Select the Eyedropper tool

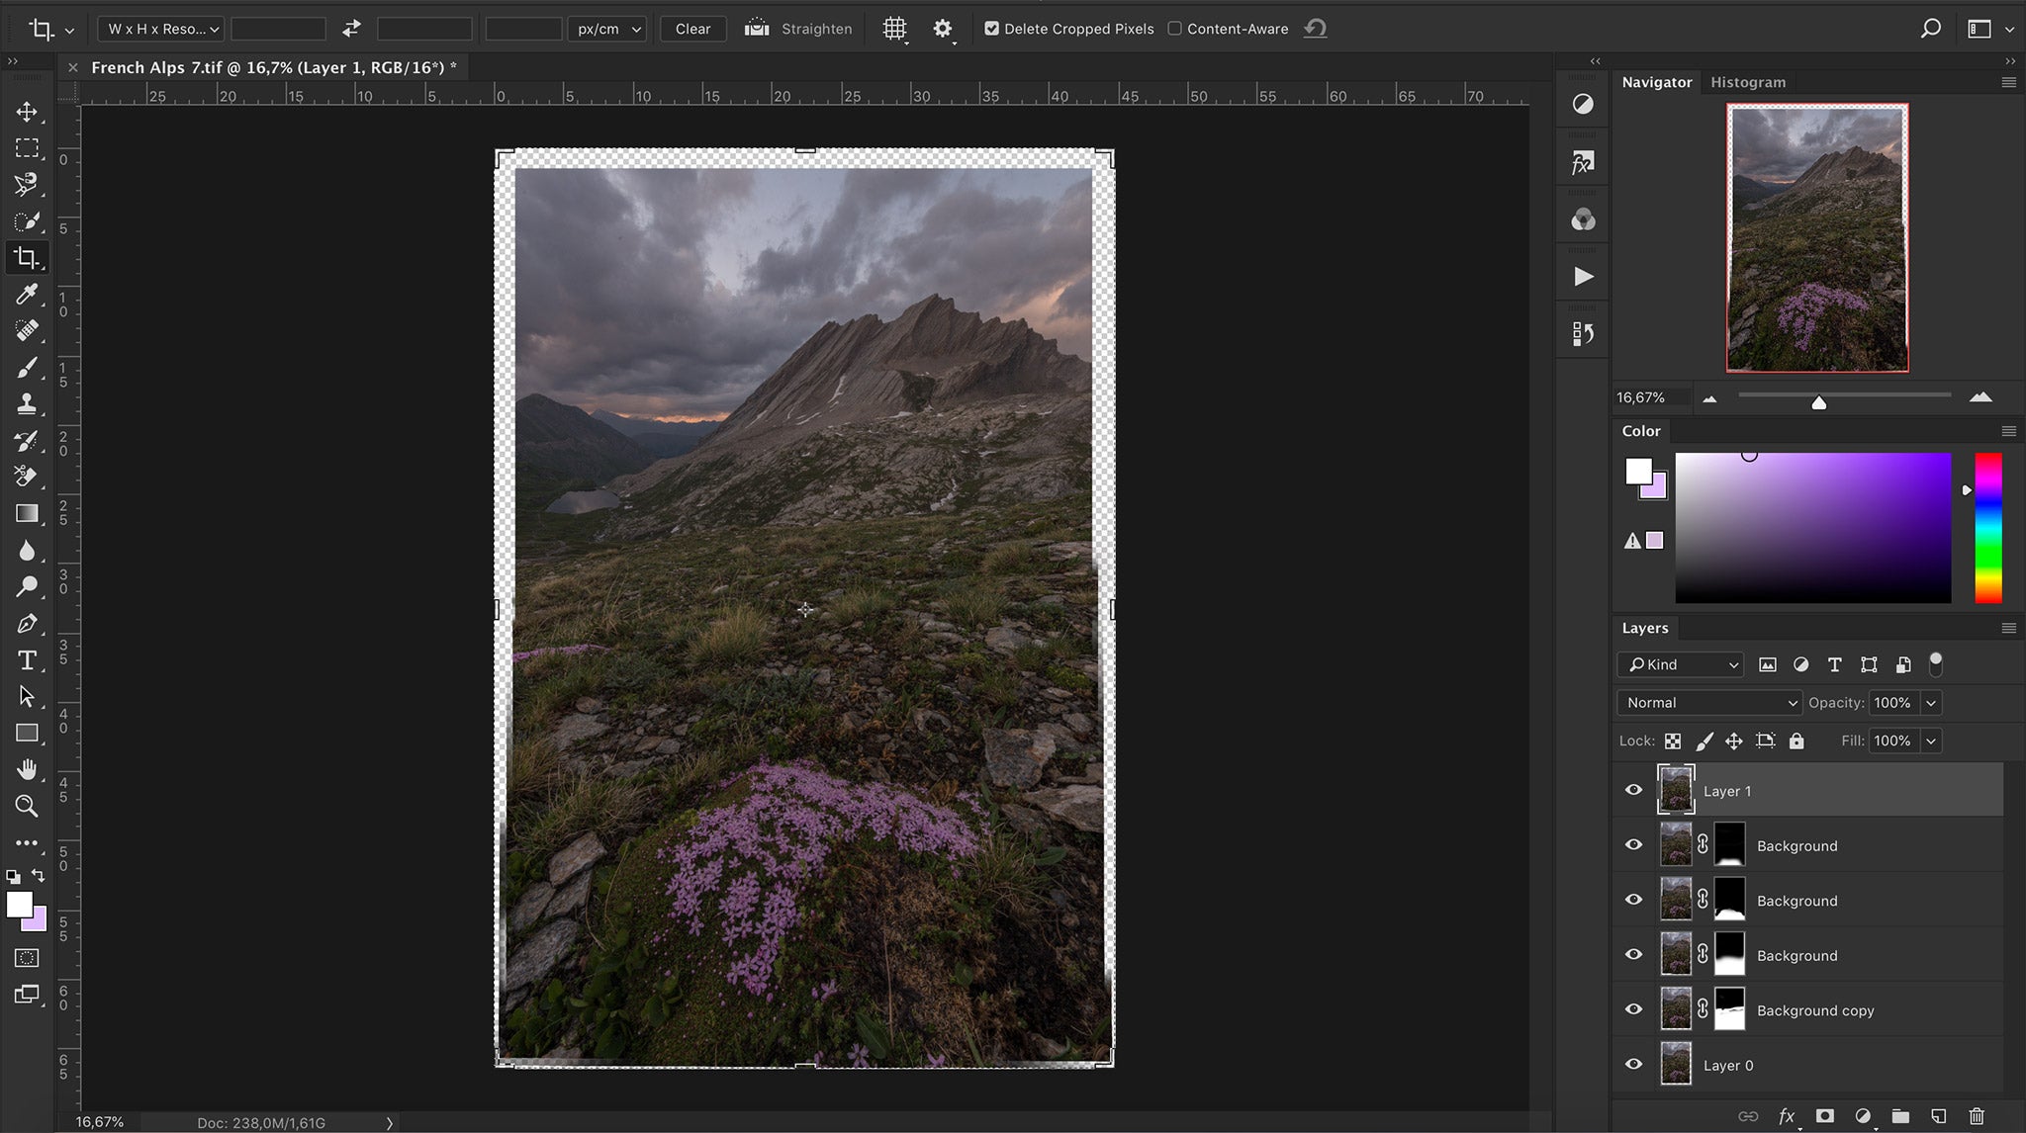pyautogui.click(x=28, y=294)
